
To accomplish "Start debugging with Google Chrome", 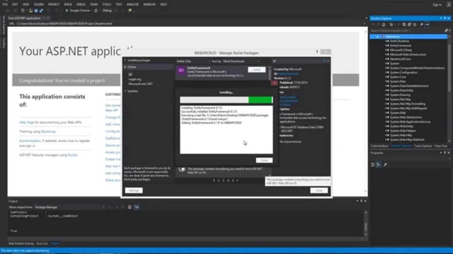I will pyautogui.click(x=79, y=11).
